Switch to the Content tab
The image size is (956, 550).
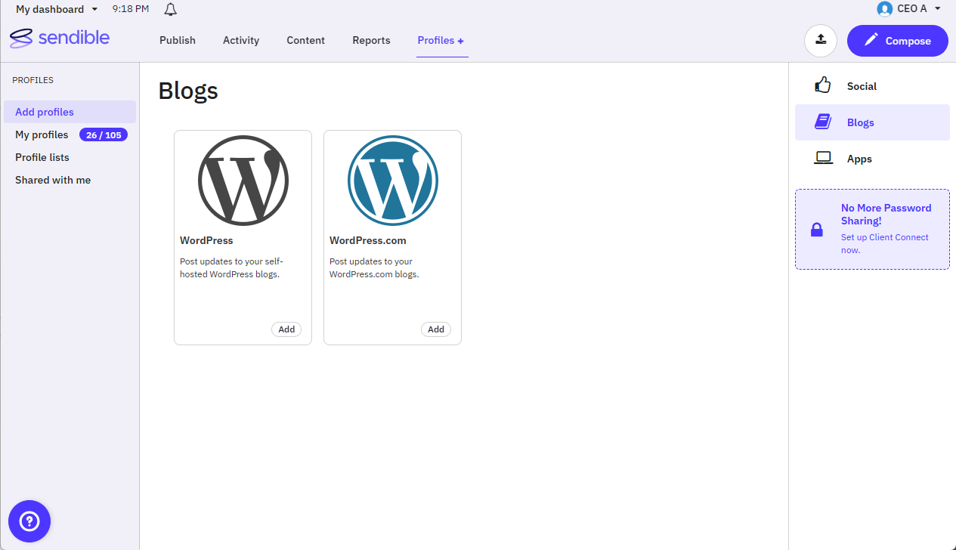point(306,40)
